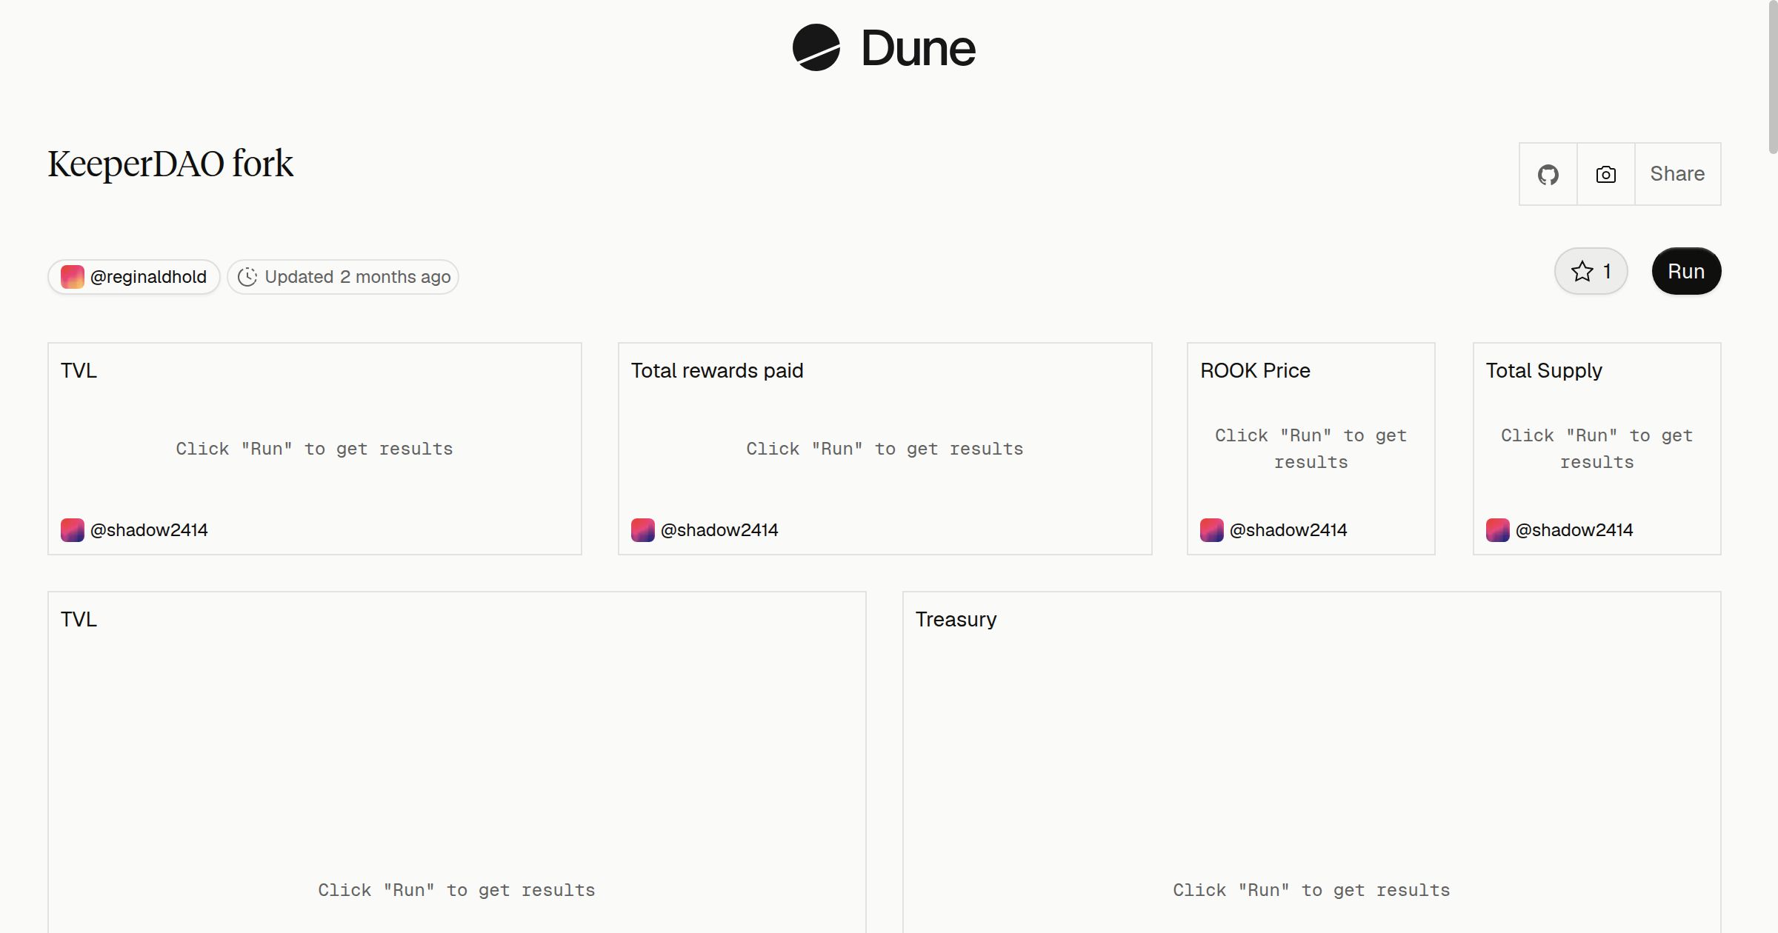
Task: Open @shadow2414 link under Total rewards paid
Action: click(719, 530)
